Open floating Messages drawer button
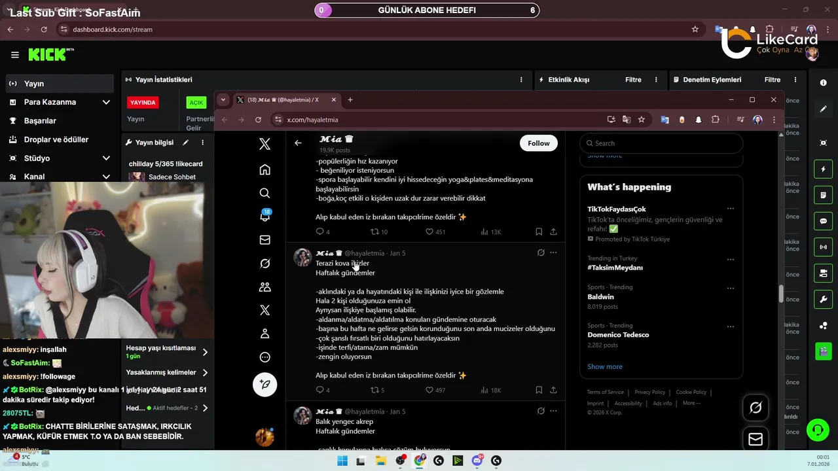Image resolution: width=838 pixels, height=471 pixels. (x=756, y=439)
